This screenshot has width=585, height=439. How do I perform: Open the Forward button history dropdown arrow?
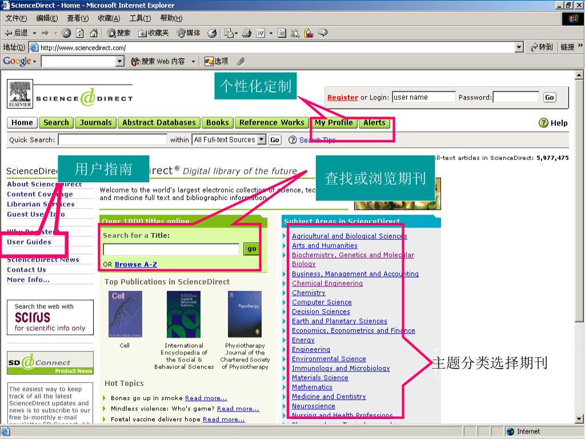point(55,33)
